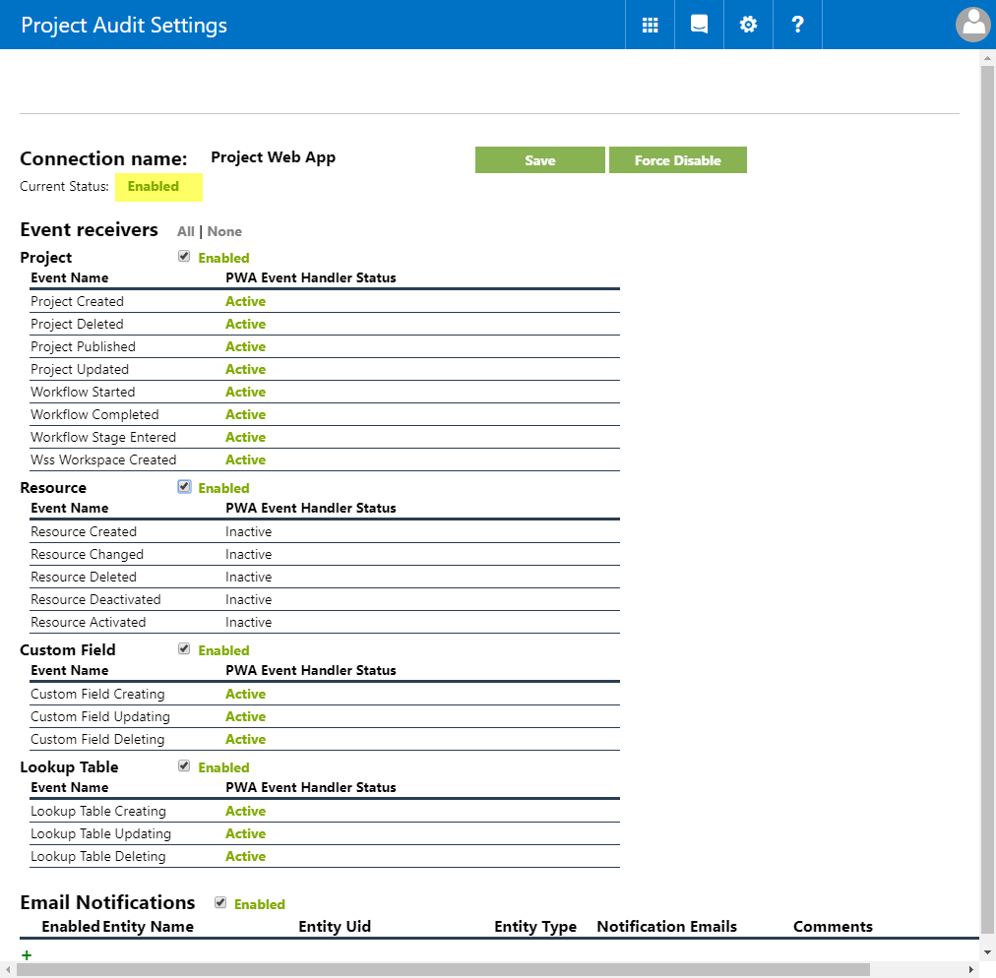Click the Workflow Stage Entered event name

coord(103,438)
